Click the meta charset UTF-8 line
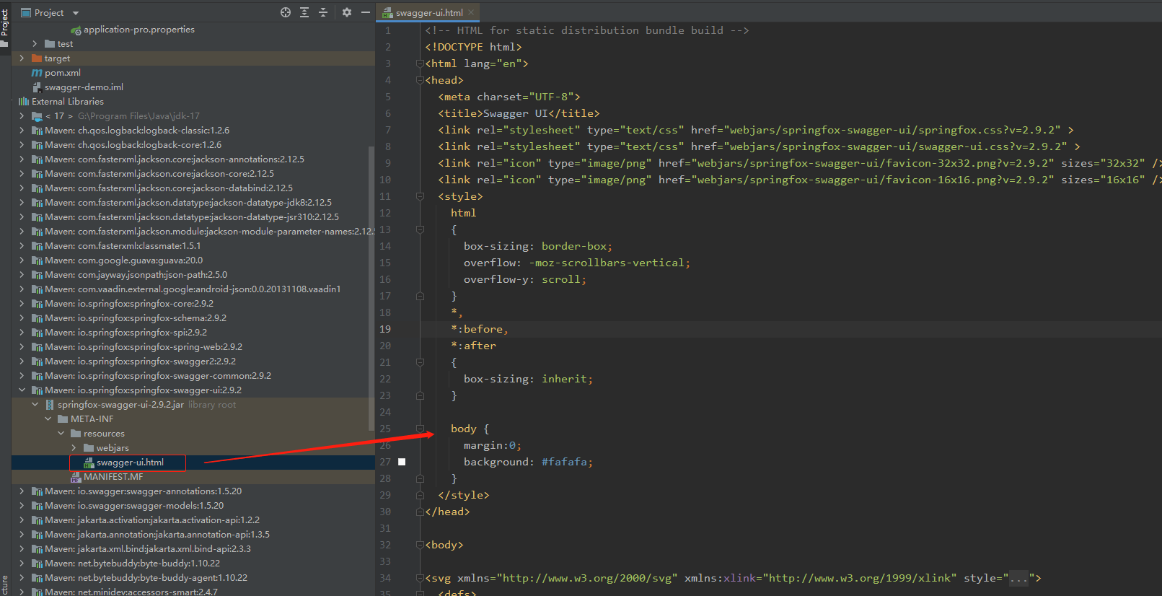This screenshot has width=1162, height=596. pos(509,97)
